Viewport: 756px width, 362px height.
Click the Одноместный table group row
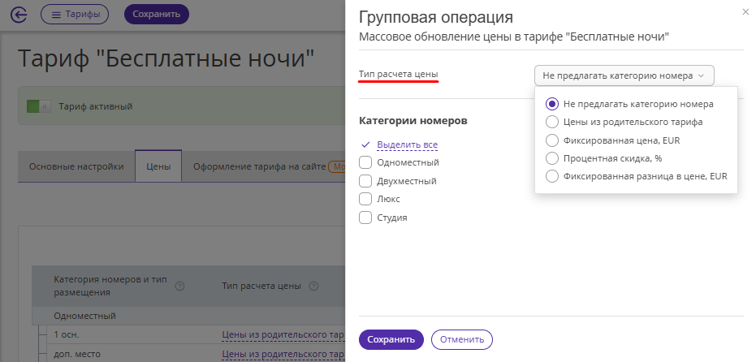coord(189,317)
